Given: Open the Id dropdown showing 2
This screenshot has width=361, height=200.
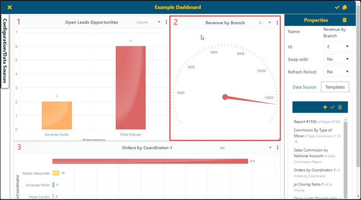Looking at the screenshot, I should 338,46.
